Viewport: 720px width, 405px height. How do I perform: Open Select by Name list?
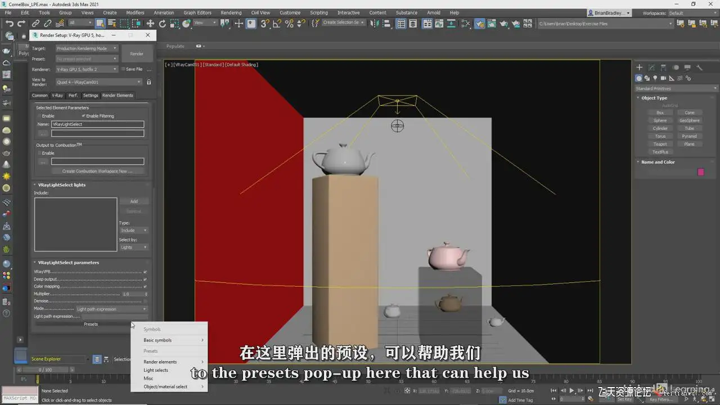click(112, 23)
